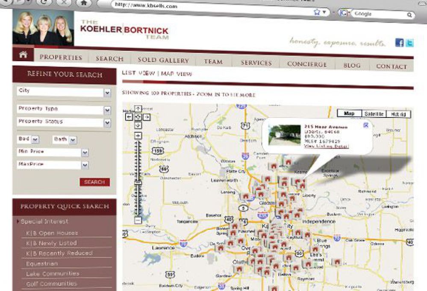This screenshot has height=291, width=427.
Task: Open the Google search engine selector
Action: click(344, 13)
